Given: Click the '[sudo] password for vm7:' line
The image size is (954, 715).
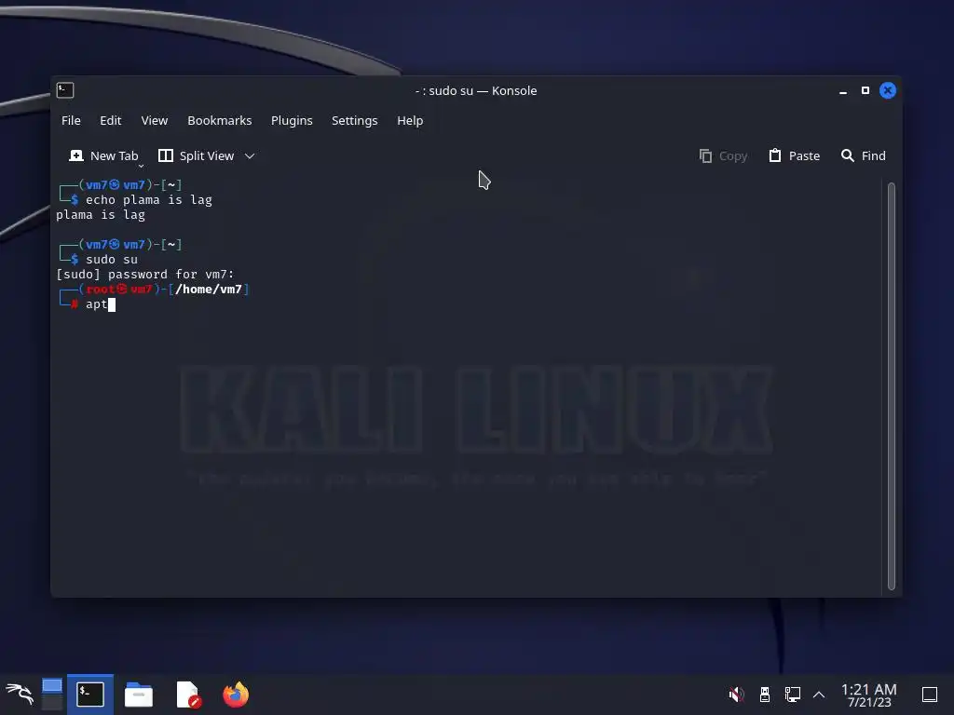Looking at the screenshot, I should (x=144, y=275).
